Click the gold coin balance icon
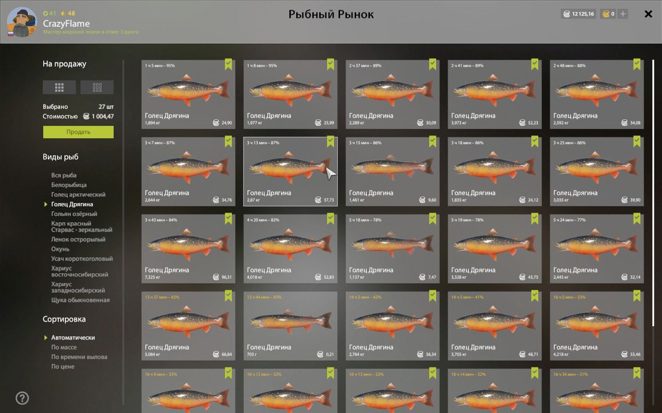662x413 pixels. pyautogui.click(x=606, y=14)
